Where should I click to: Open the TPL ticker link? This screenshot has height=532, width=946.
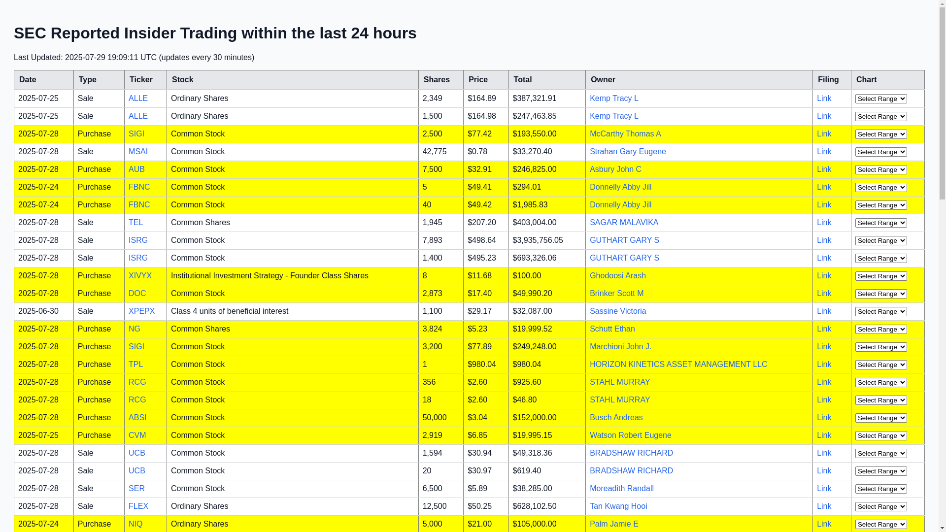pos(135,365)
